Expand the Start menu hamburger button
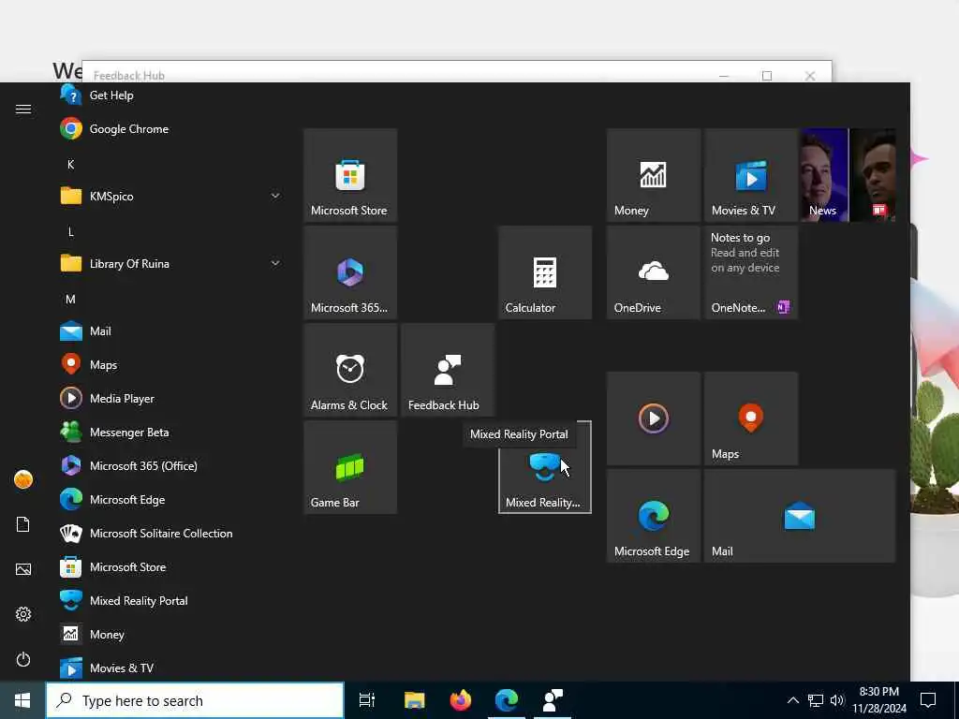Image resolution: width=959 pixels, height=719 pixels. click(23, 109)
